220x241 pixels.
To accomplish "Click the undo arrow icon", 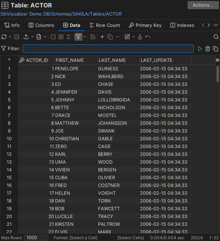I will 148,37.
